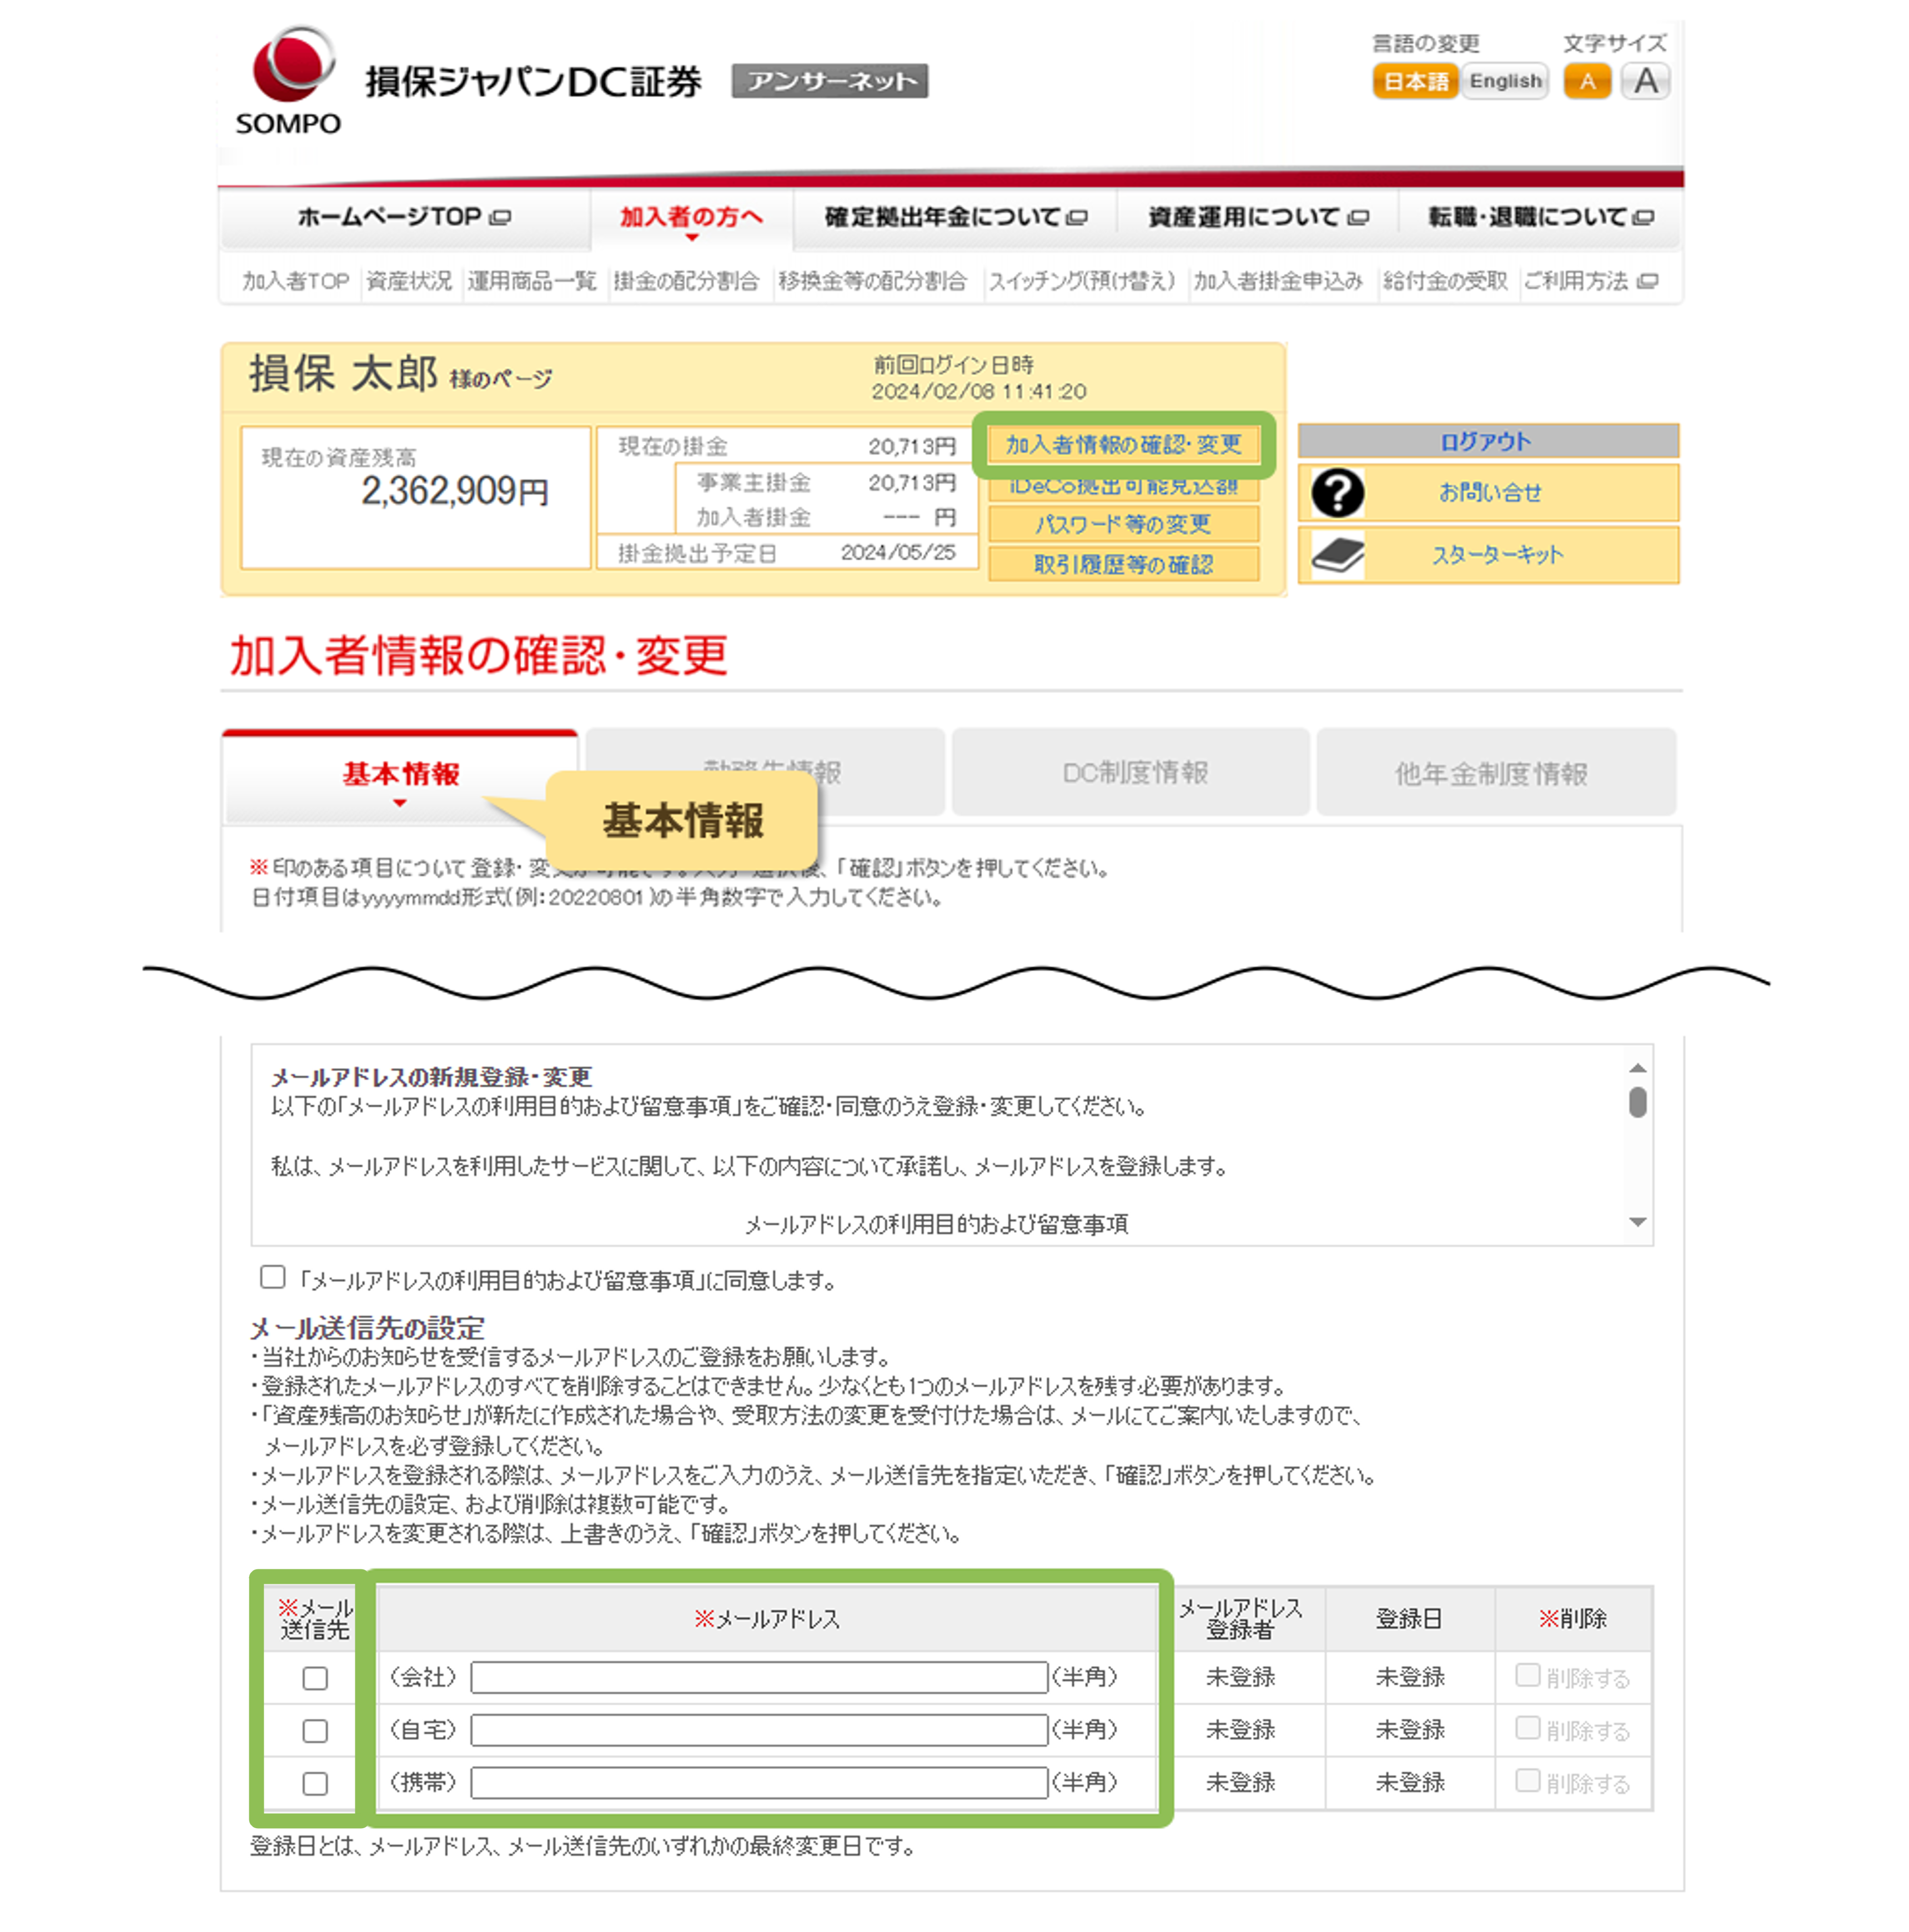Check 削除する in the 自宅 row
The width and height of the screenshot is (1909, 1932).
(x=1527, y=1728)
